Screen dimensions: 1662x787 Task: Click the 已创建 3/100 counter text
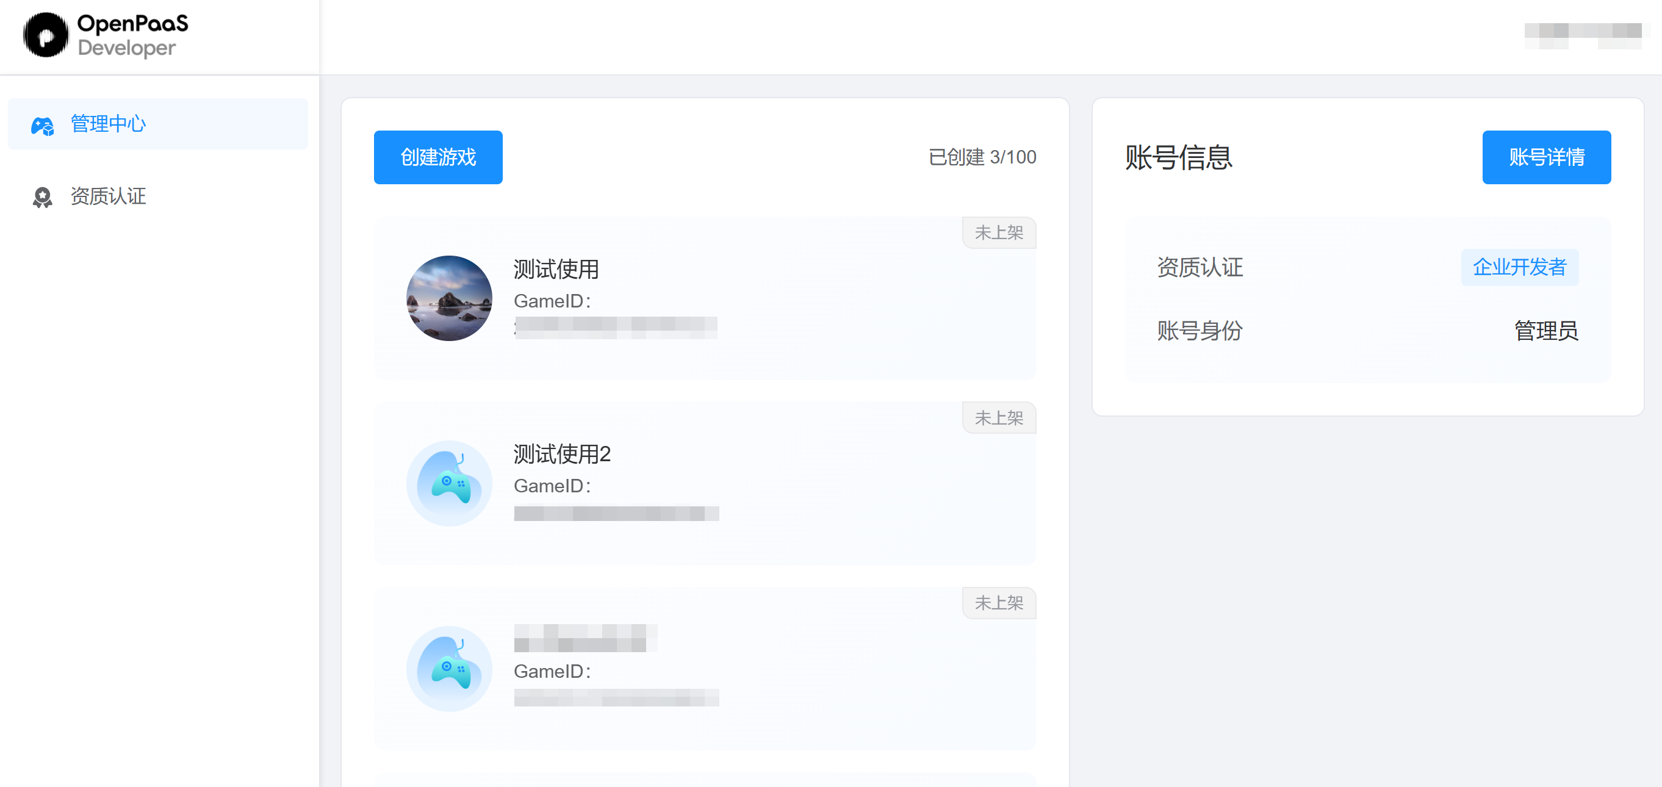click(x=982, y=157)
